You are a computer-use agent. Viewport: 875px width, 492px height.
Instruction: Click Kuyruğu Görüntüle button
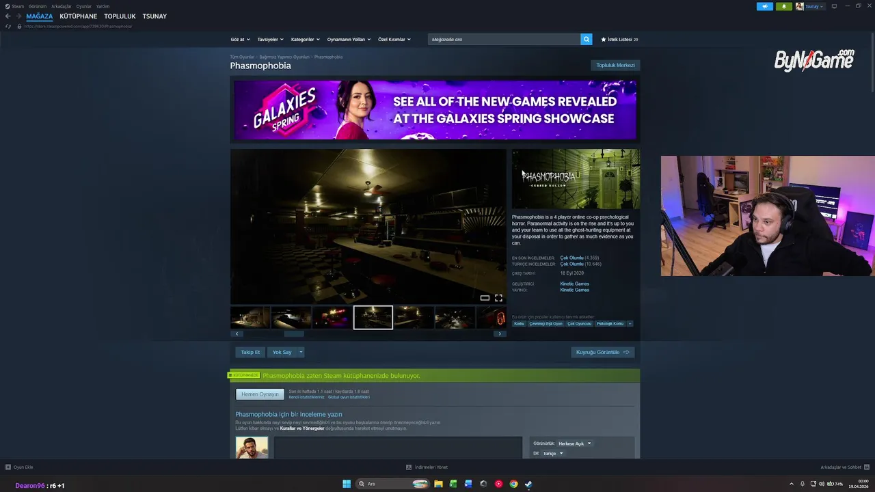pos(603,352)
